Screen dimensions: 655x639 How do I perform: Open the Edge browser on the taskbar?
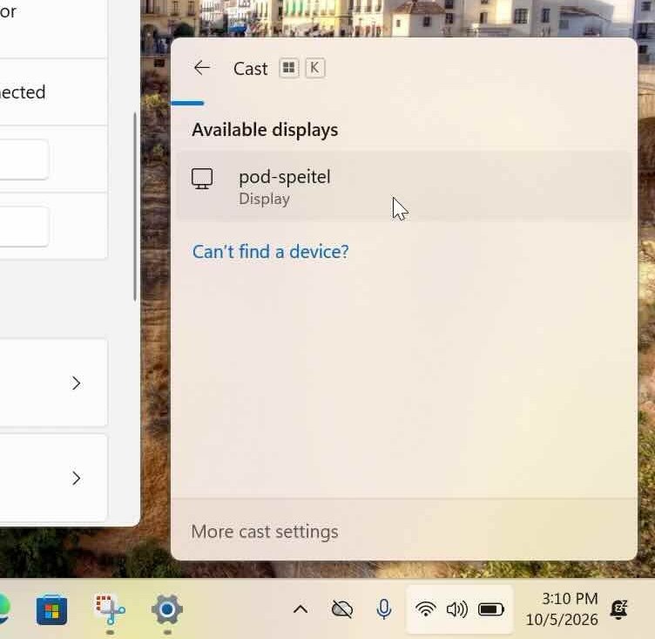pos(3,609)
